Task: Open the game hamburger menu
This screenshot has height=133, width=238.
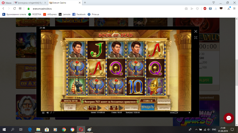Action: [43, 113]
